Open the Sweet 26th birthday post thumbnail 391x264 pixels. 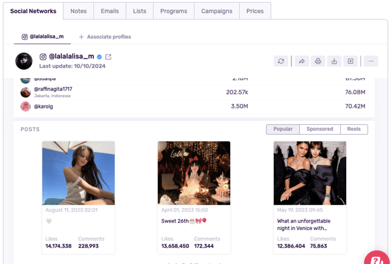(x=194, y=173)
